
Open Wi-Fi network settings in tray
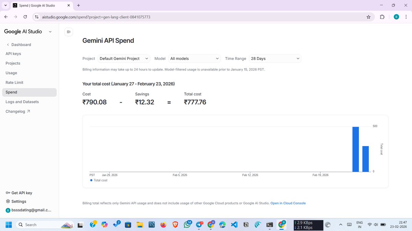pyautogui.click(x=370, y=224)
